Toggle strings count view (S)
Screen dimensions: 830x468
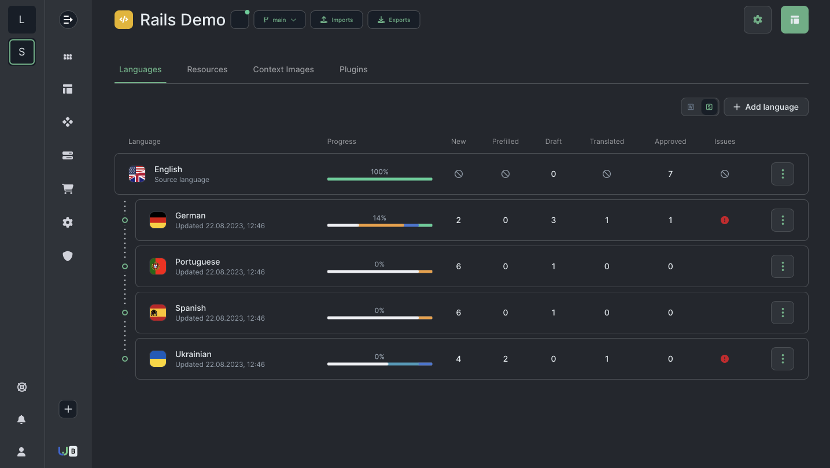click(709, 107)
